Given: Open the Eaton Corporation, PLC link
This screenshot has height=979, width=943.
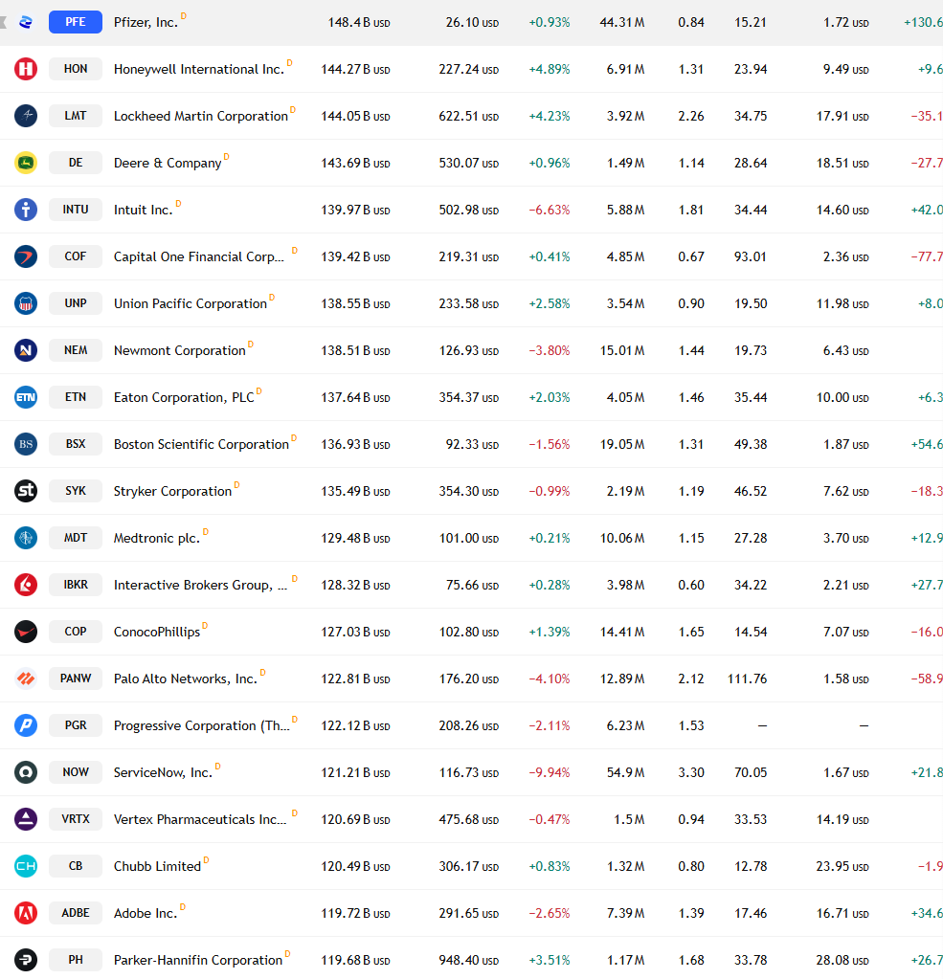Looking at the screenshot, I should (184, 398).
